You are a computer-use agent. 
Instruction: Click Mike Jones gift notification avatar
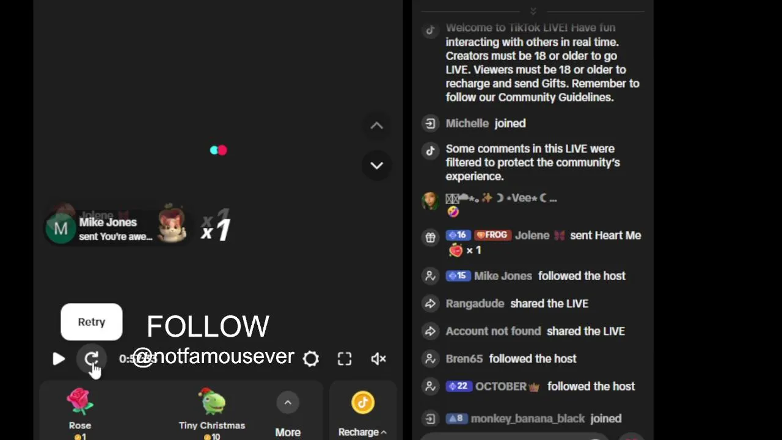[x=61, y=229]
